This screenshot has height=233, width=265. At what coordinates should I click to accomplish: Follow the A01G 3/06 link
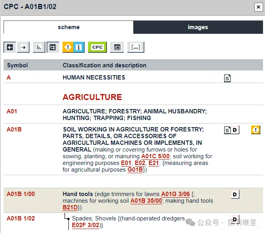tap(175, 194)
